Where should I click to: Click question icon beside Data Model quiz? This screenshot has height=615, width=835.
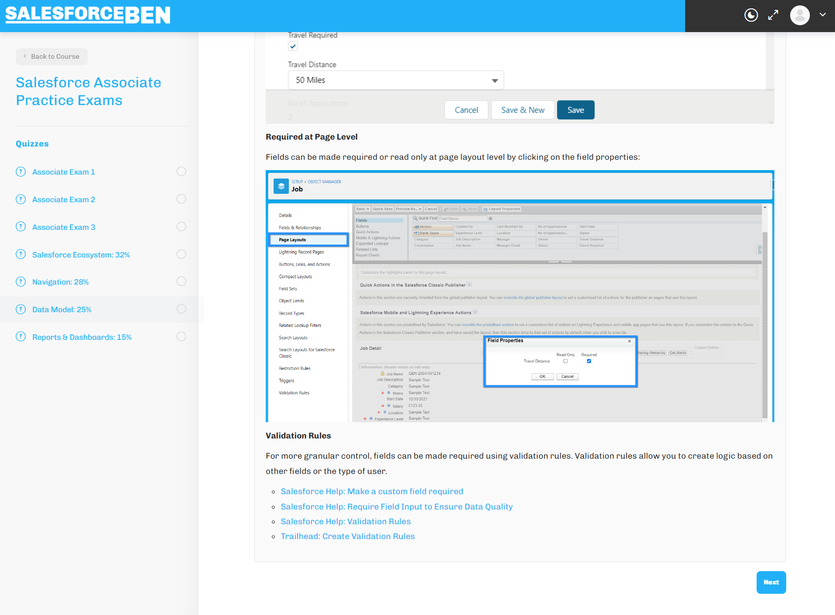coord(21,309)
